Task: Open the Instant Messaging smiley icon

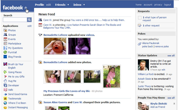Action: point(5,107)
